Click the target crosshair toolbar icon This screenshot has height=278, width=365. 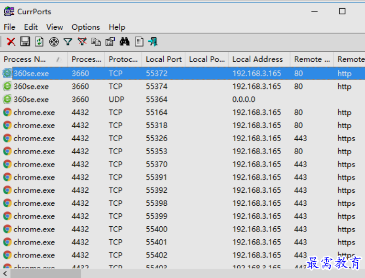(x=54, y=42)
